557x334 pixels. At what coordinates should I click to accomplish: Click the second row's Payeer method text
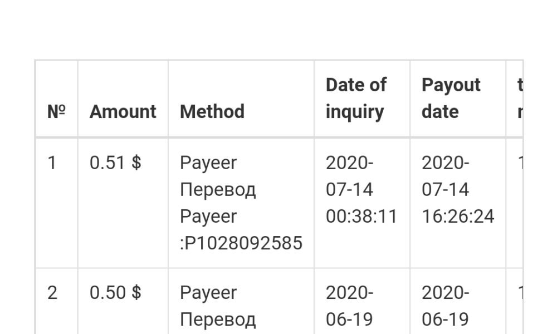click(x=208, y=293)
